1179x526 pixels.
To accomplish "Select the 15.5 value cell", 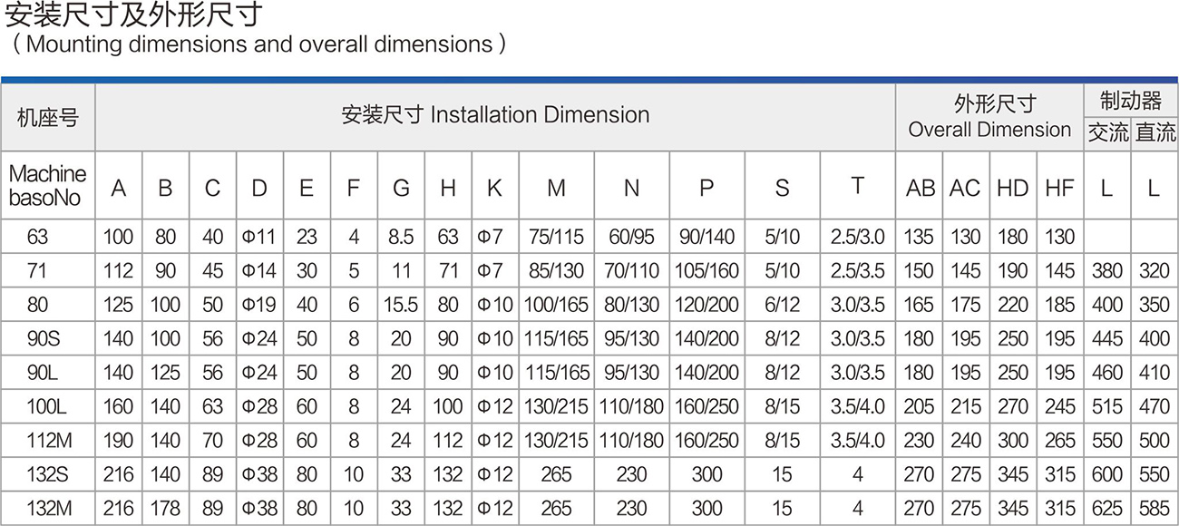I will (x=401, y=306).
